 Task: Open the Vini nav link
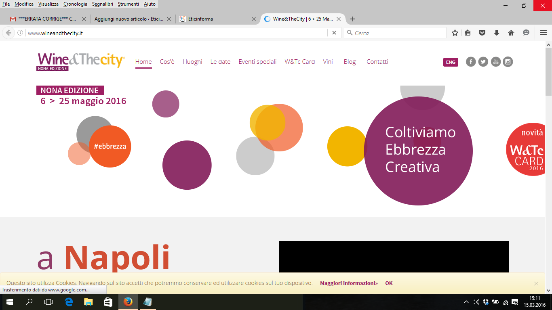click(328, 62)
